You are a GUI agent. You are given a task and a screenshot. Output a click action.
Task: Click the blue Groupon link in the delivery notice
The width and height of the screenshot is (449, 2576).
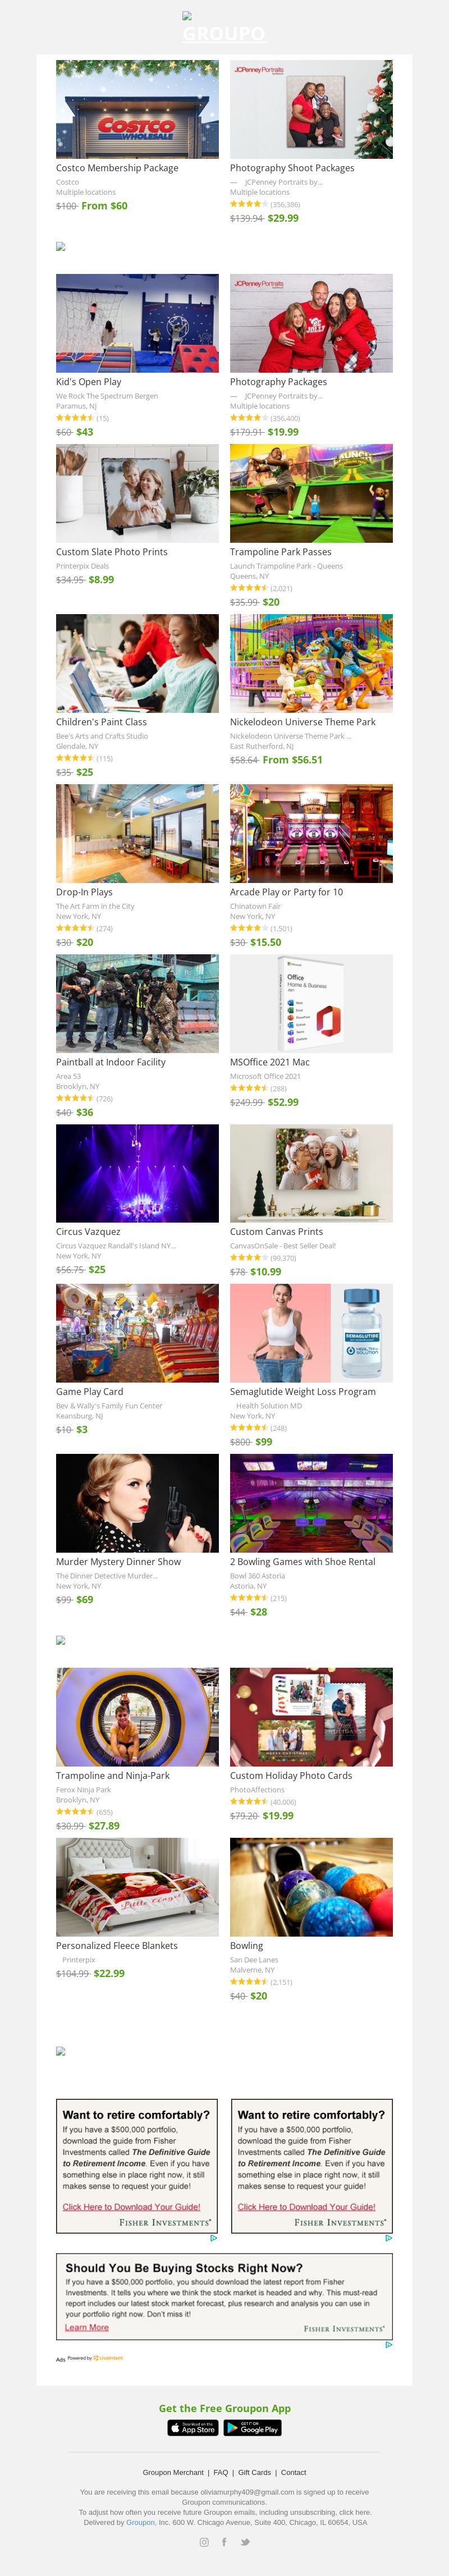point(140,2522)
